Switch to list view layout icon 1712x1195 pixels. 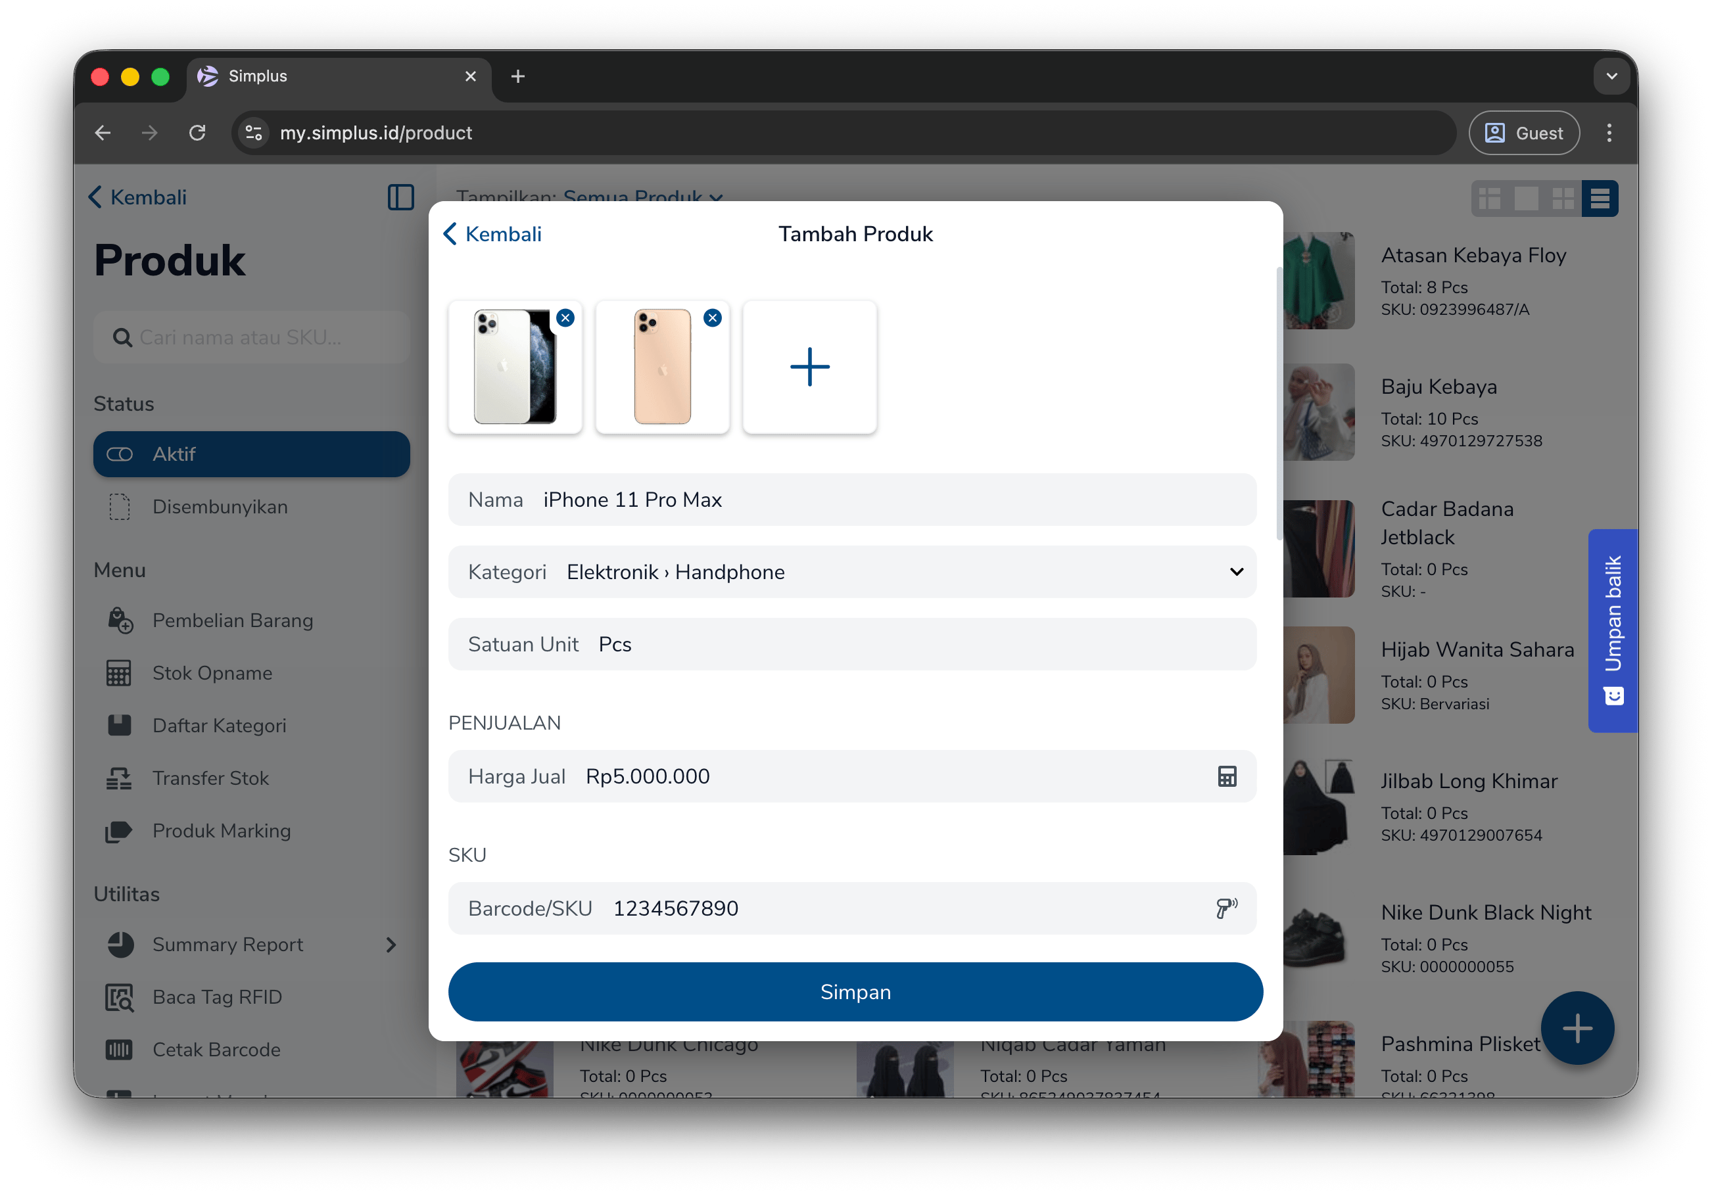pyautogui.click(x=1600, y=199)
